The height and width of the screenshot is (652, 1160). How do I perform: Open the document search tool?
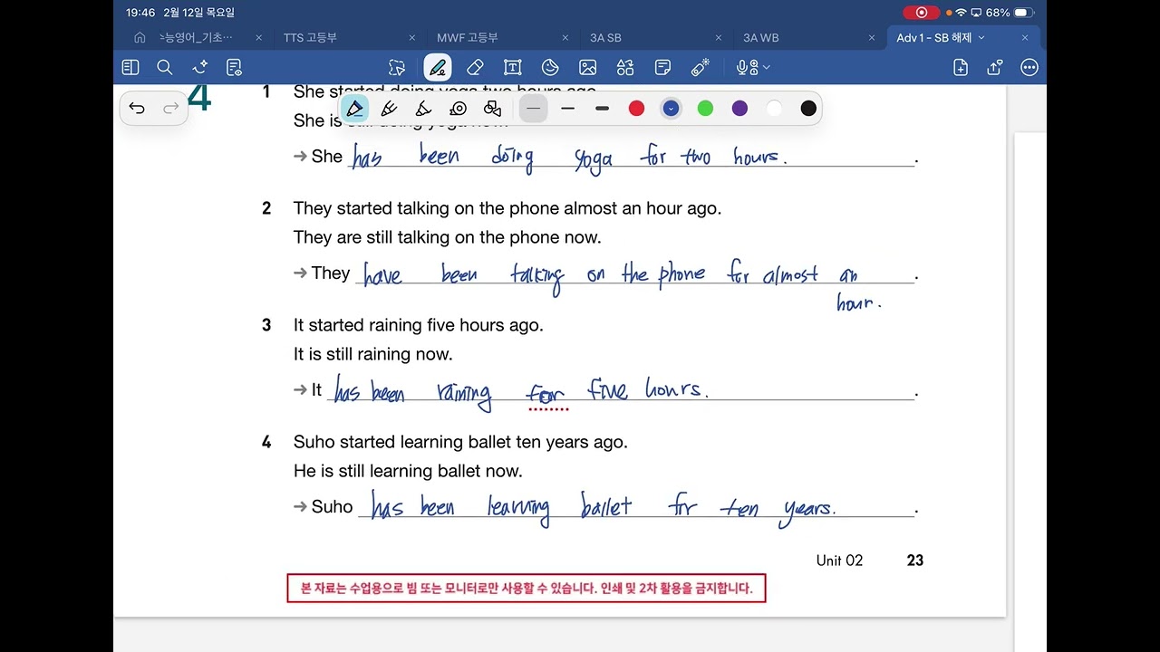[165, 67]
